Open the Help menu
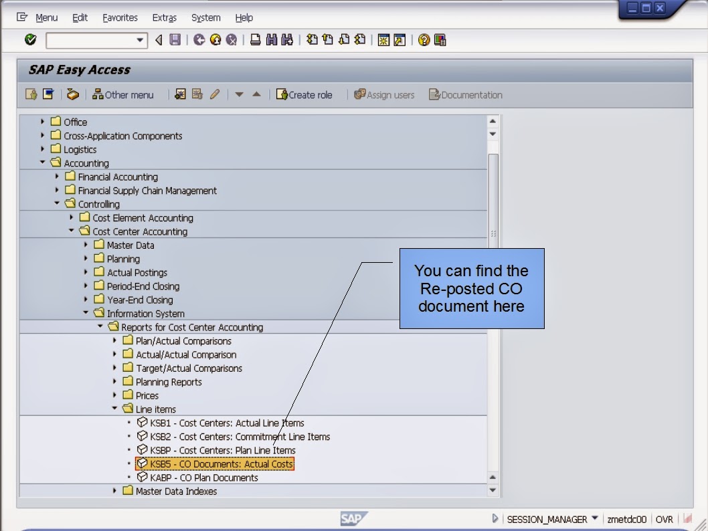 coord(244,17)
